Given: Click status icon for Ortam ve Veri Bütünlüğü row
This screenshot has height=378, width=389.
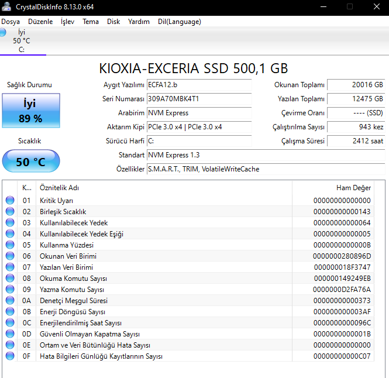Looking at the screenshot, I should pos(10,345).
